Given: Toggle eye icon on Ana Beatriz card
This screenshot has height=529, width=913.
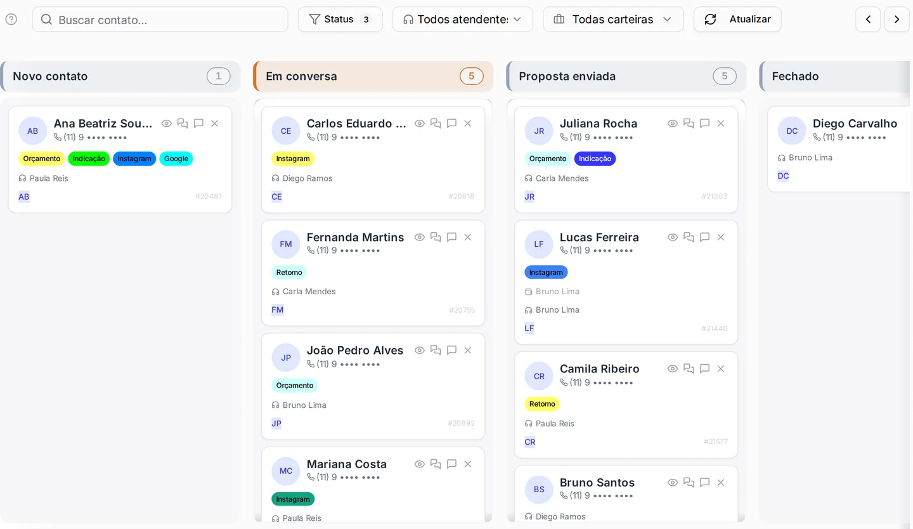Looking at the screenshot, I should (167, 124).
